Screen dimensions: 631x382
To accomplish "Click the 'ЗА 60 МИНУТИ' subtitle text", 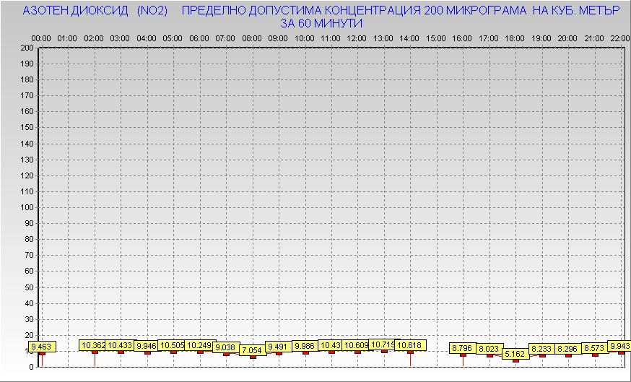I will (321, 23).
